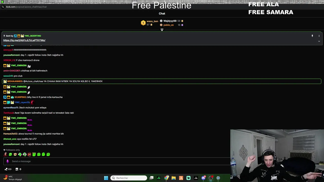Viewport: 324px width, 182px height.
Task: Click username SCARPINO in chat
Action: (20, 97)
